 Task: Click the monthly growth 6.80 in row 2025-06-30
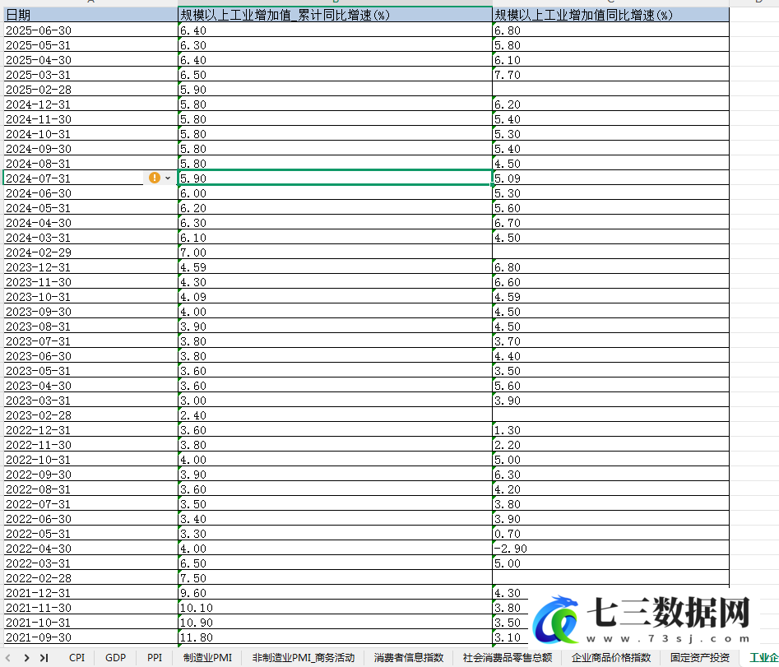click(x=611, y=30)
